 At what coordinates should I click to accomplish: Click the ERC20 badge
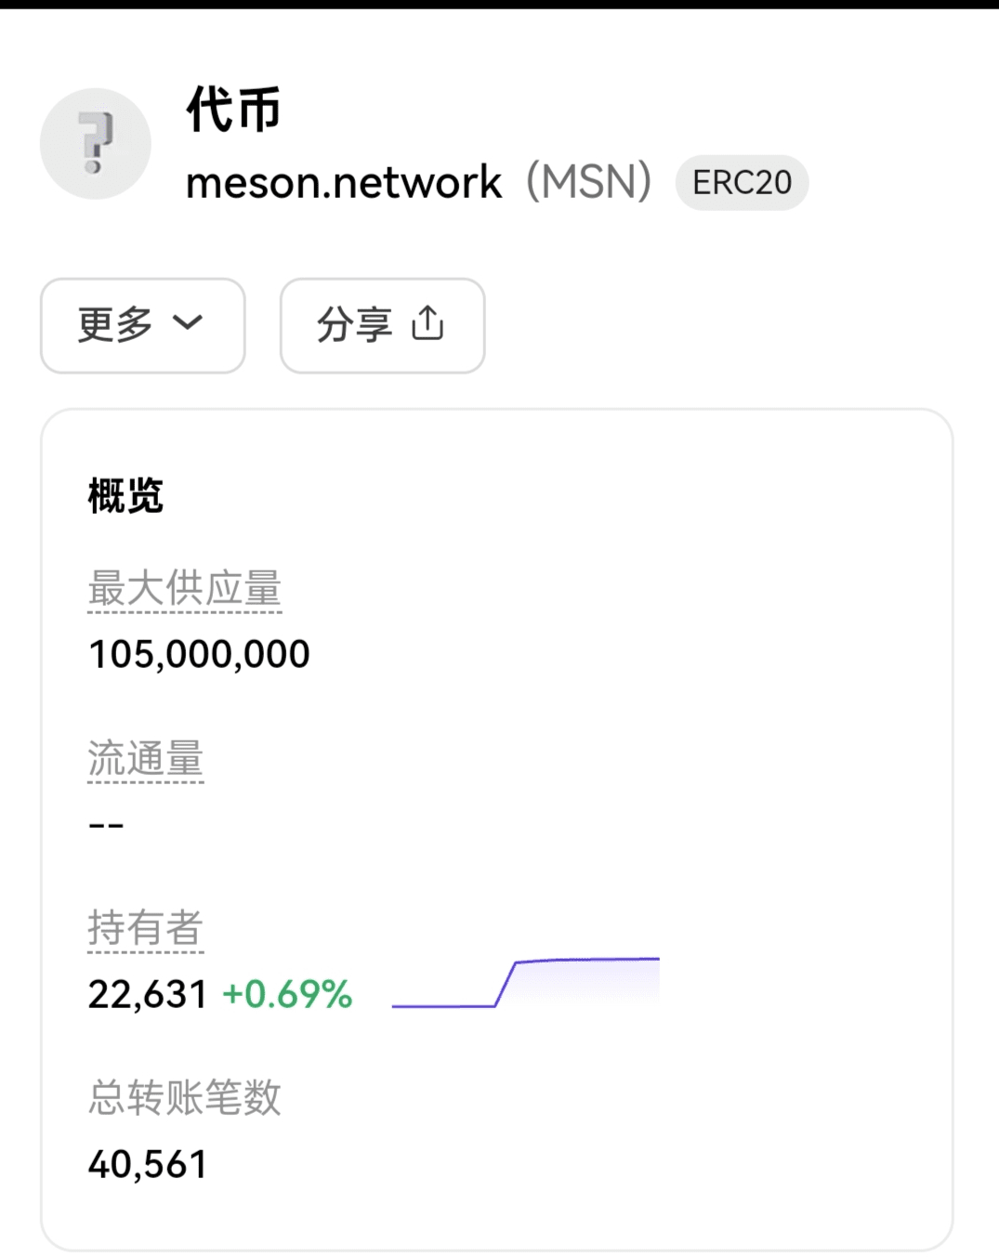coord(742,183)
